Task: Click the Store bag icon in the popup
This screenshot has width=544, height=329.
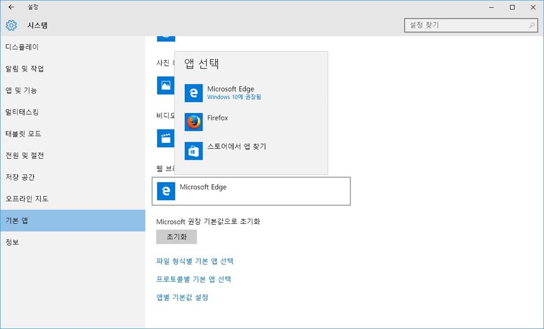Action: 193,151
